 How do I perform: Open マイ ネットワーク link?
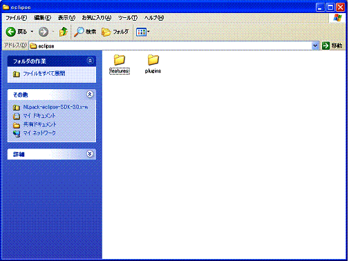click(x=39, y=133)
